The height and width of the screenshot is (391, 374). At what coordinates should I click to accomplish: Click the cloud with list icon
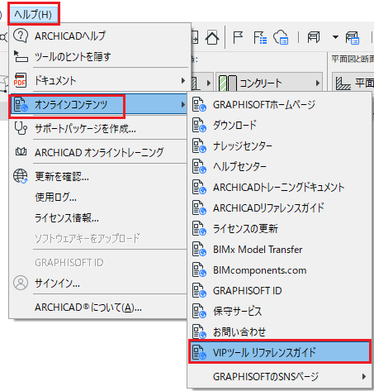(x=281, y=37)
